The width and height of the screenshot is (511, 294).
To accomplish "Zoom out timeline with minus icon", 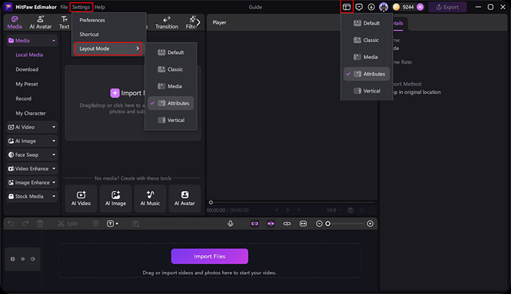I will tap(319, 223).
